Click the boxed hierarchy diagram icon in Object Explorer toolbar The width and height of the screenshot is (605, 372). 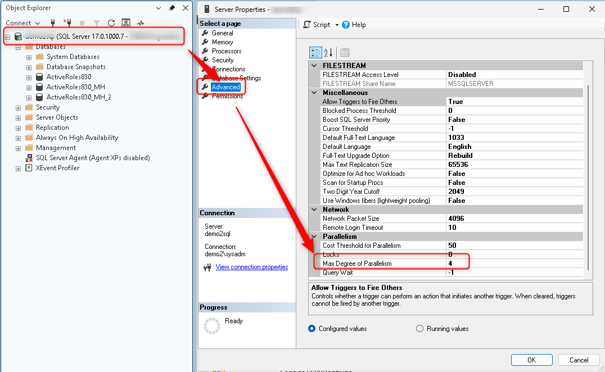click(x=126, y=23)
